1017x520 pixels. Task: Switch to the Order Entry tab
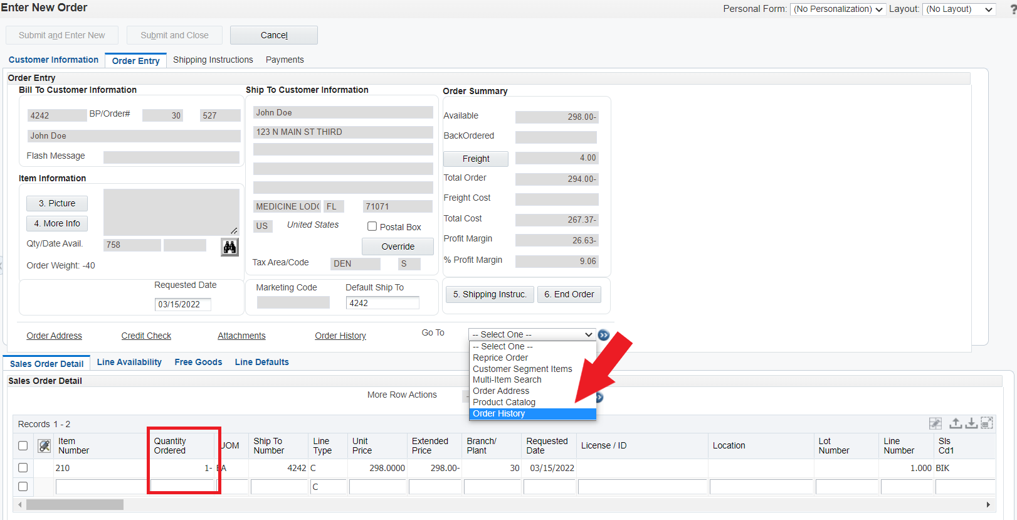click(136, 61)
